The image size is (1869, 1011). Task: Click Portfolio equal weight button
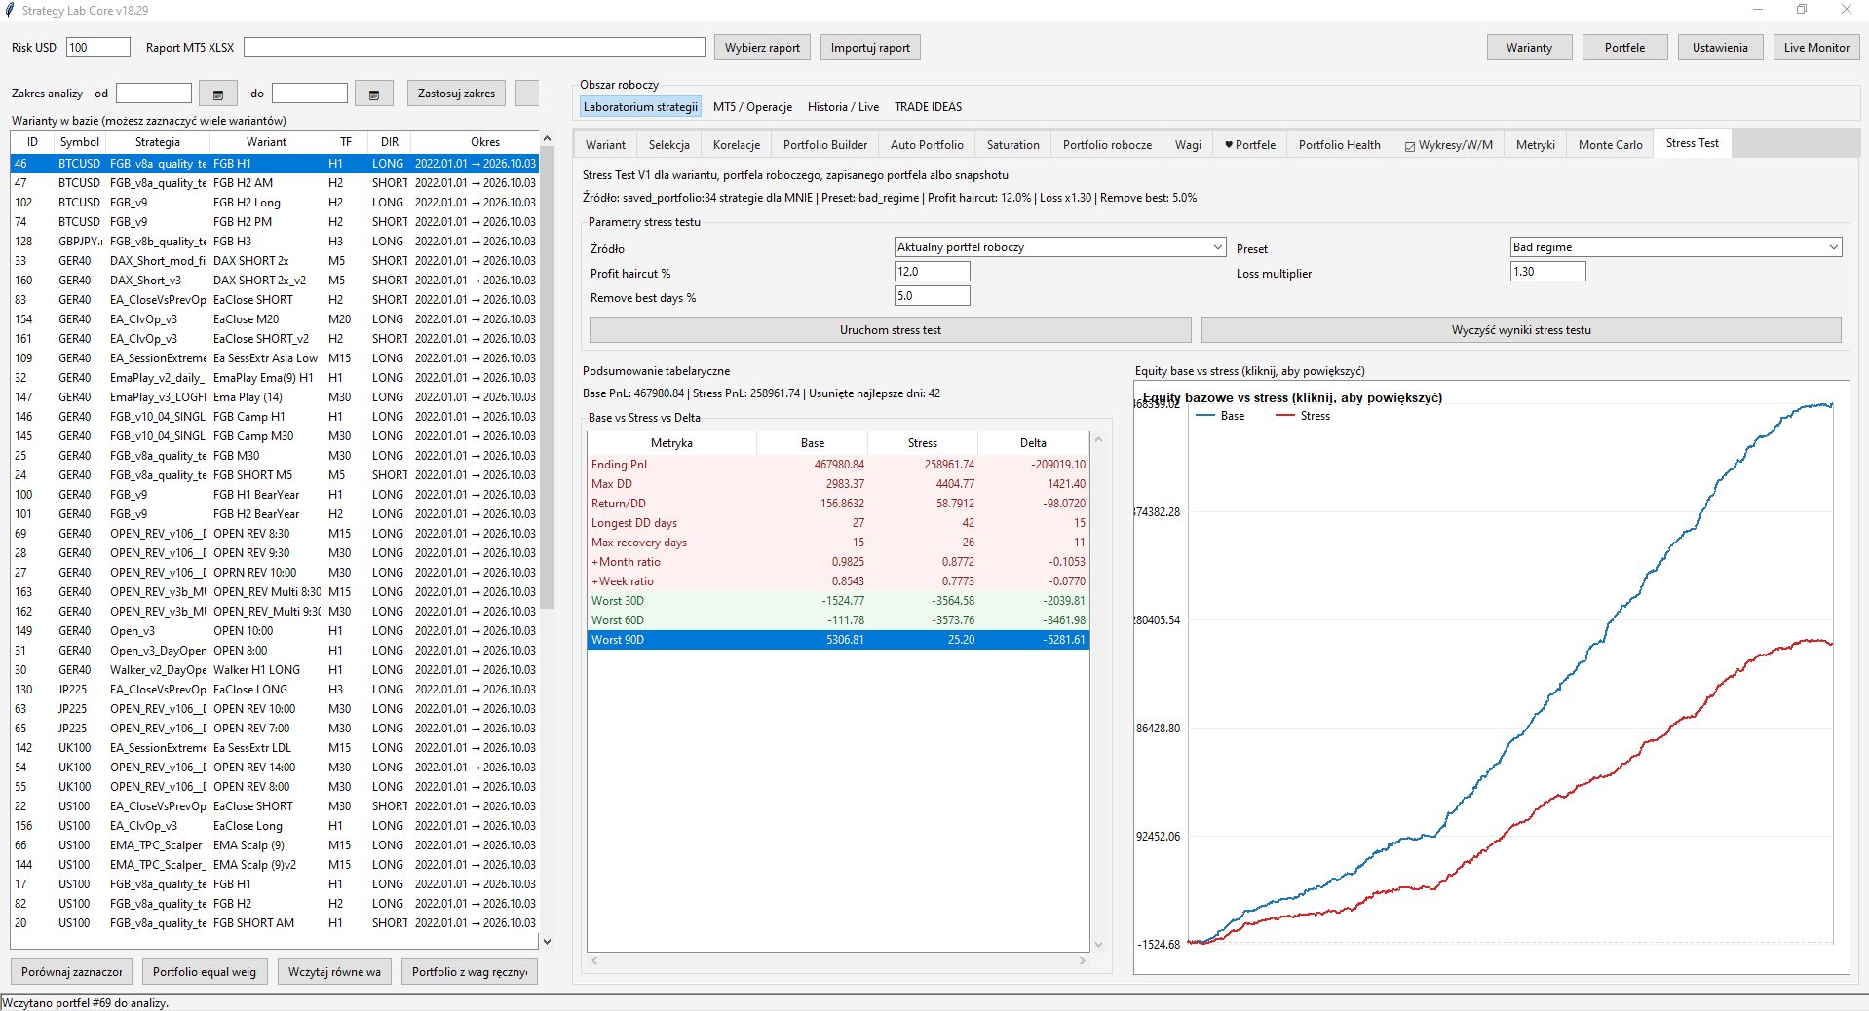[205, 972]
